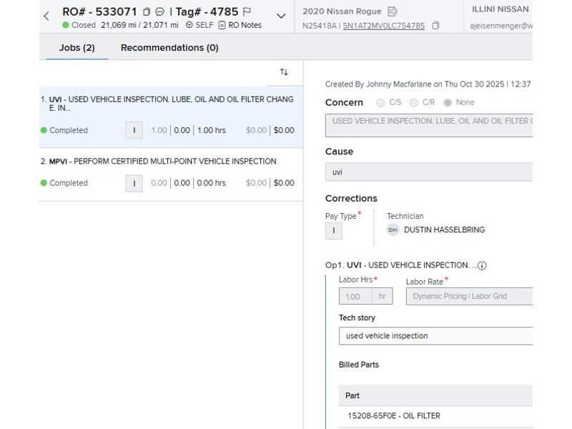Open the RO comments chat bubble icon

click(x=159, y=12)
